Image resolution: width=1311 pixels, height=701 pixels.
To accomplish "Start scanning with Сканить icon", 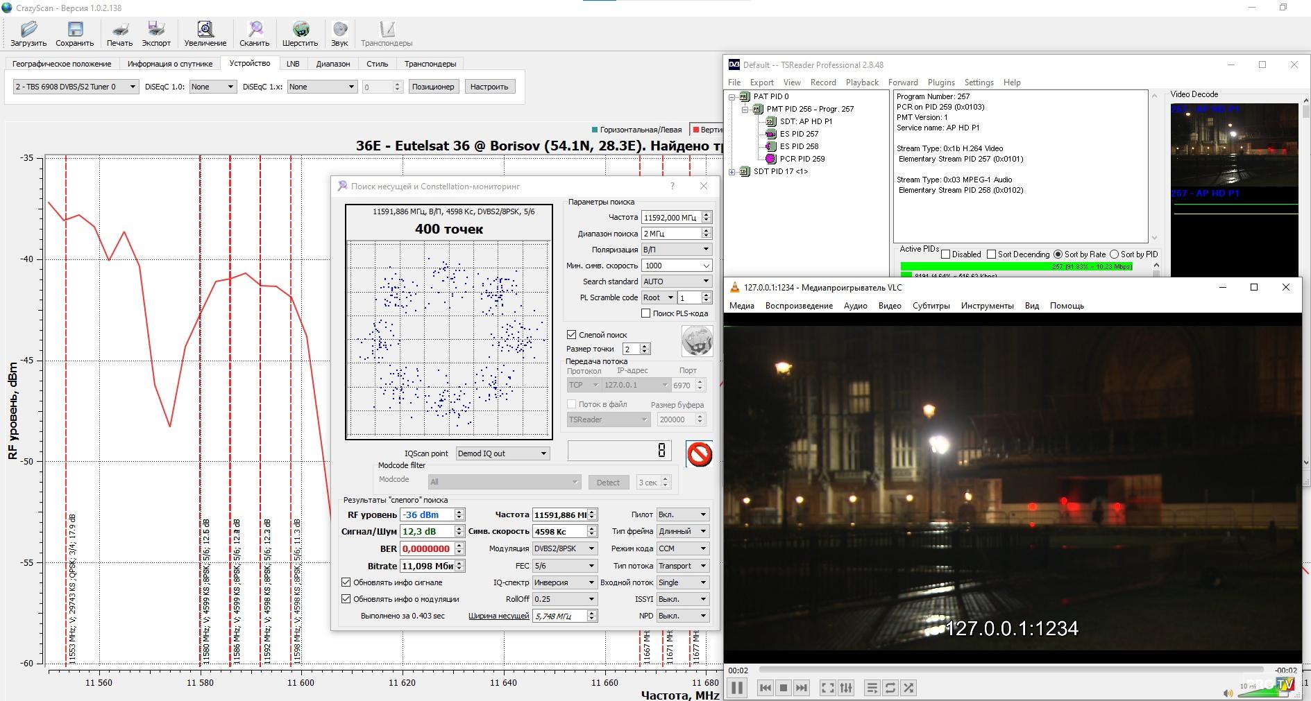I will [255, 29].
